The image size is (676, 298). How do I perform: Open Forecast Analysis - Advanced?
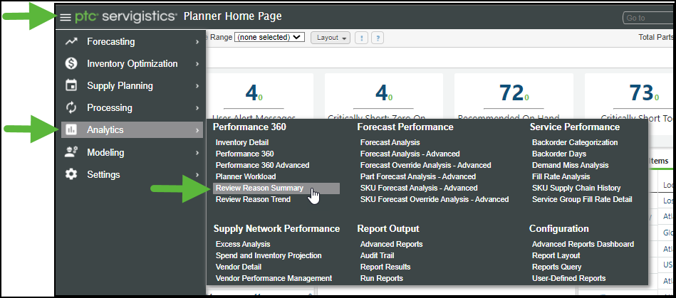click(410, 154)
